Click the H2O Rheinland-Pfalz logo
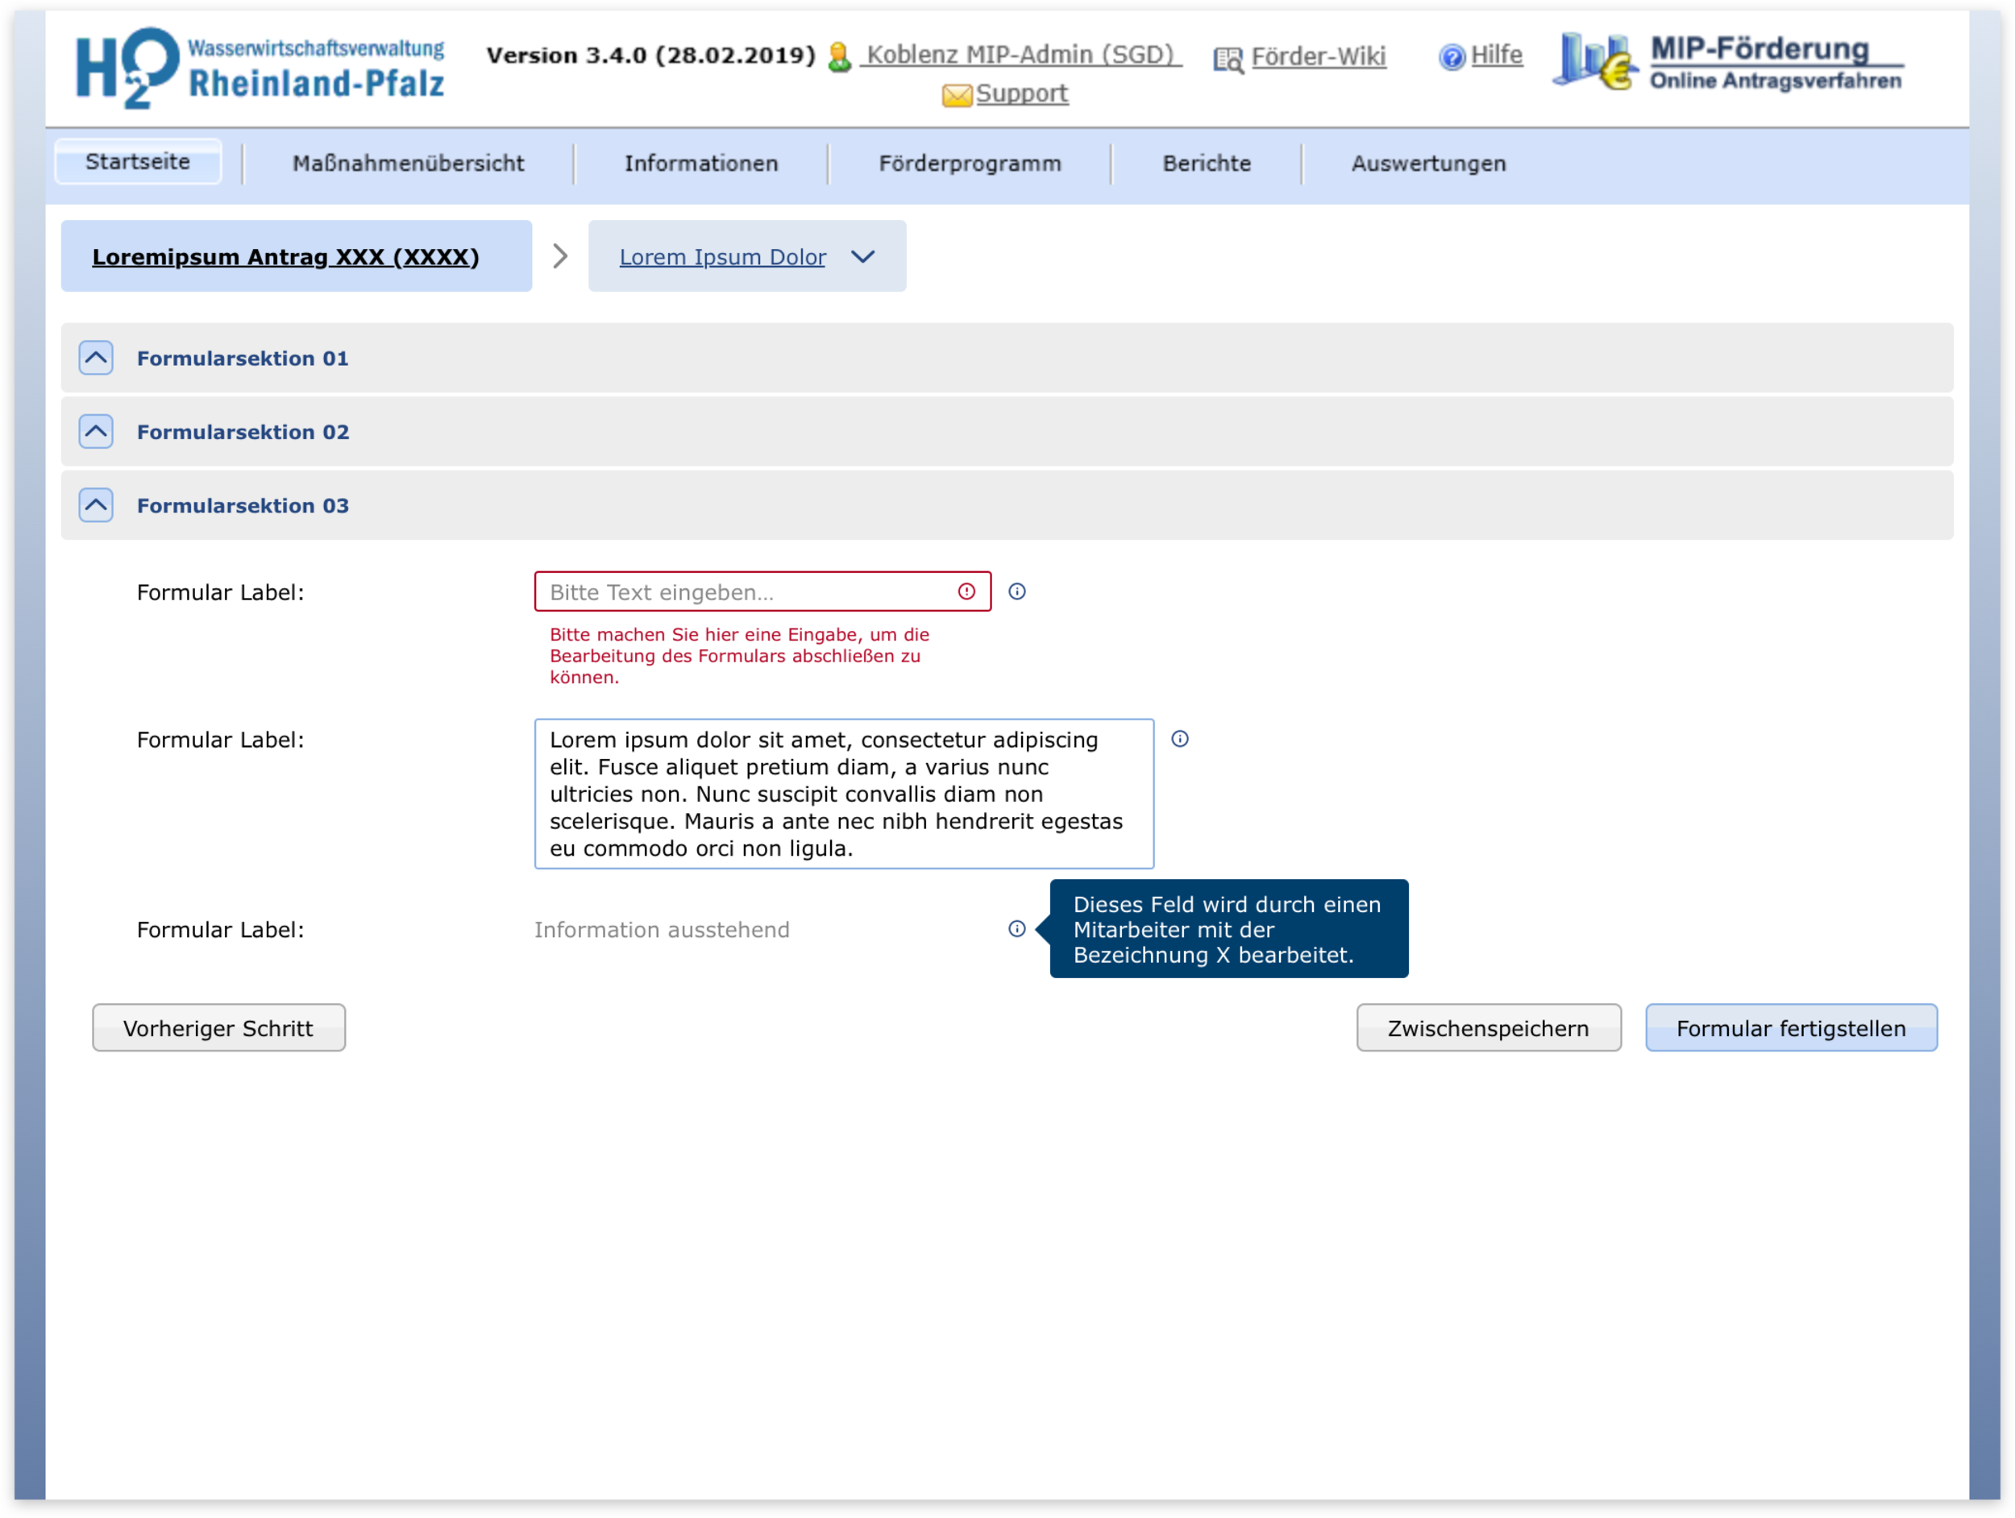Viewport: 2015px width, 1518px height. click(x=260, y=68)
